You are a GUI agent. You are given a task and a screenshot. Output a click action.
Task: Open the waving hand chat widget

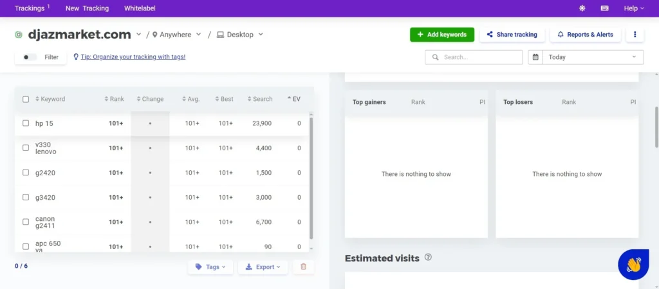pos(633,265)
